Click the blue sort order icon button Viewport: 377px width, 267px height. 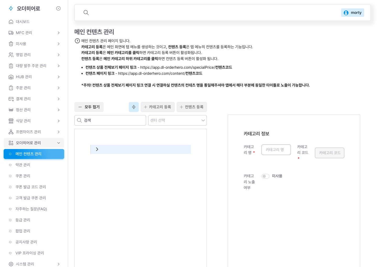pyautogui.click(x=134, y=107)
